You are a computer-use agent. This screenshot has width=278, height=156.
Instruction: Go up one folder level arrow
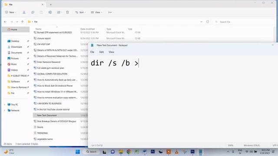(22, 22)
